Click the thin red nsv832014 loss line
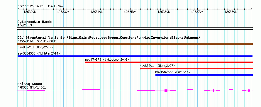This screenshot has width=261, height=107. pos(196,68)
